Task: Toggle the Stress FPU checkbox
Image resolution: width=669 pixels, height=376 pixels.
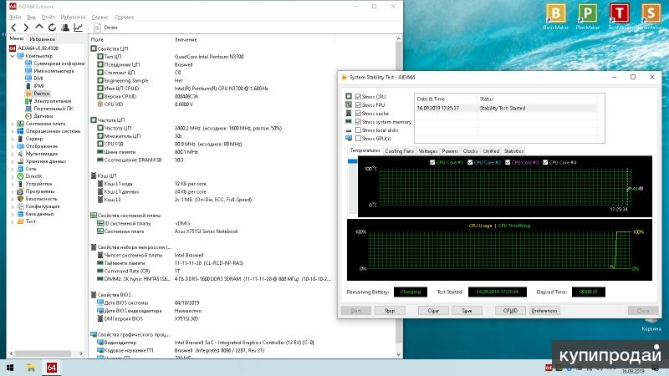Action: point(359,105)
